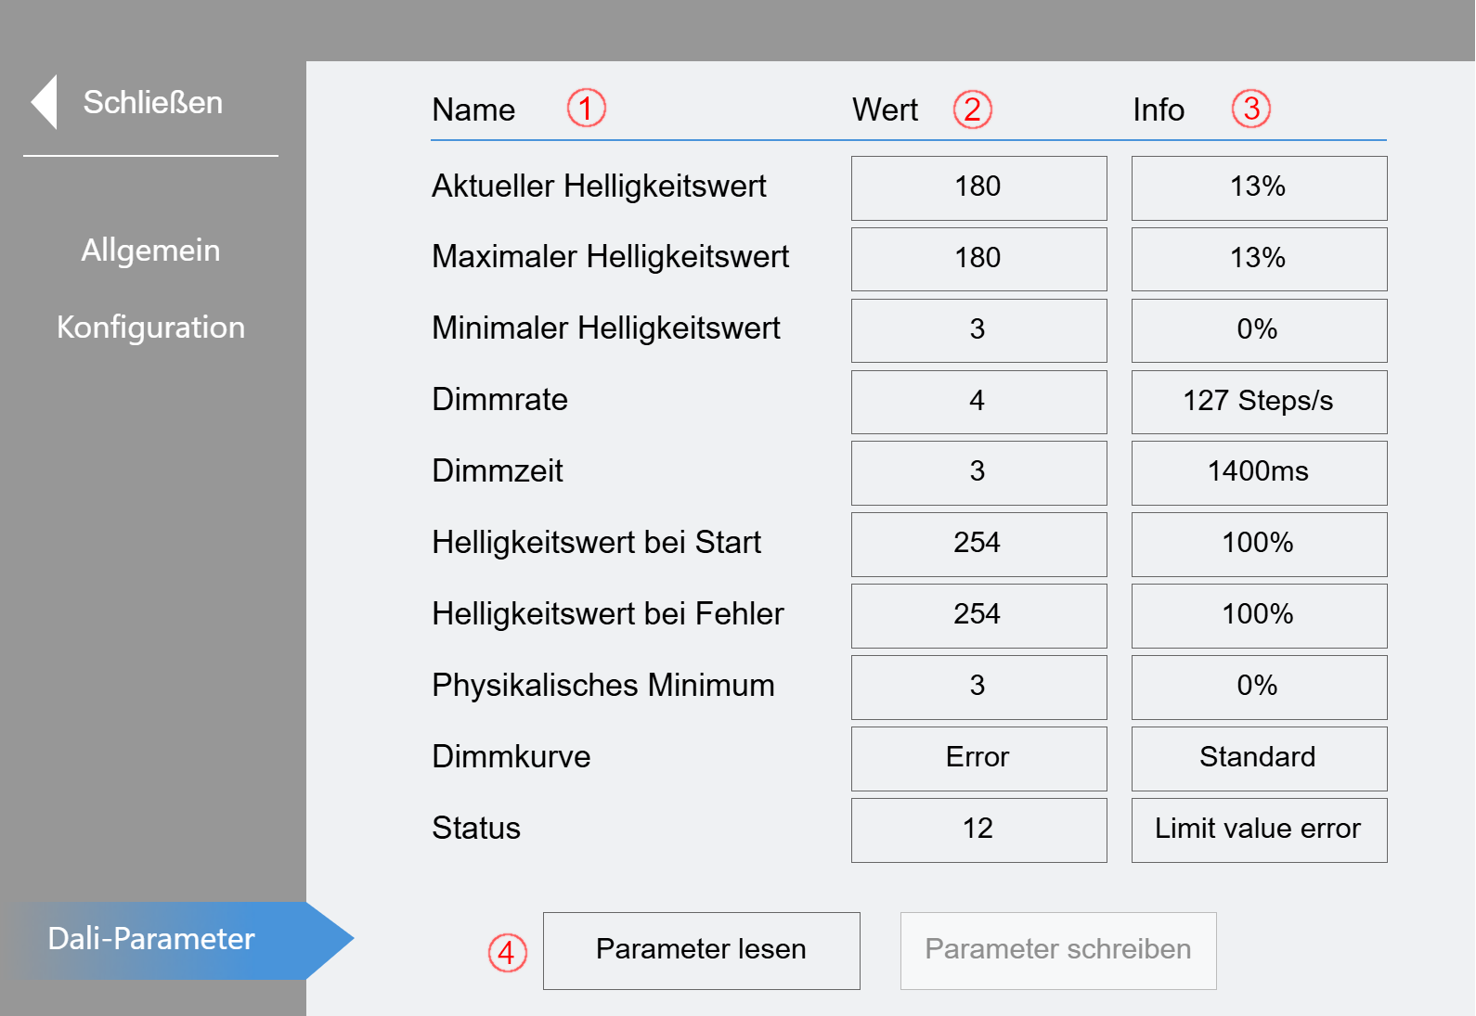Click the Dimmkurve value field showing Error

[978, 759]
